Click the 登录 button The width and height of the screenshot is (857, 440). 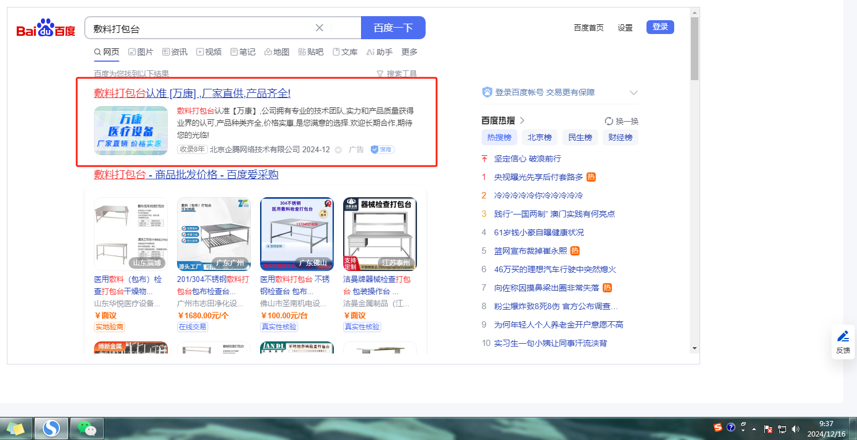pos(660,27)
